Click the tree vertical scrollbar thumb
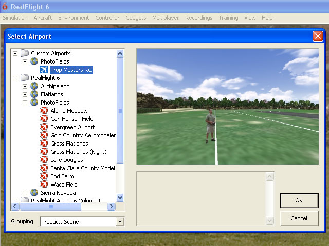Screen dimensions: 329x246 120,111
